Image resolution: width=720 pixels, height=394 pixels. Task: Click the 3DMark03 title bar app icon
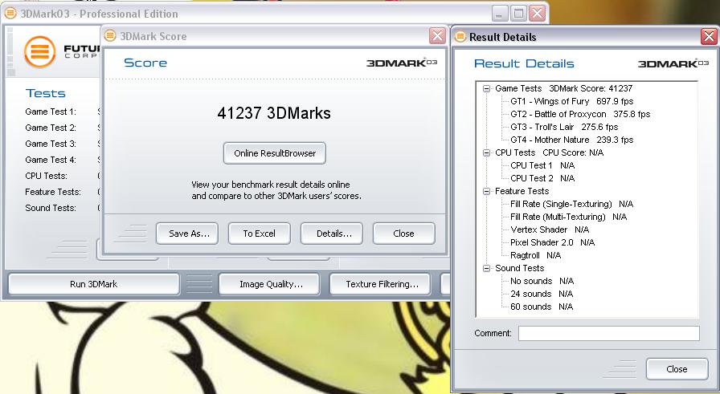[x=10, y=14]
